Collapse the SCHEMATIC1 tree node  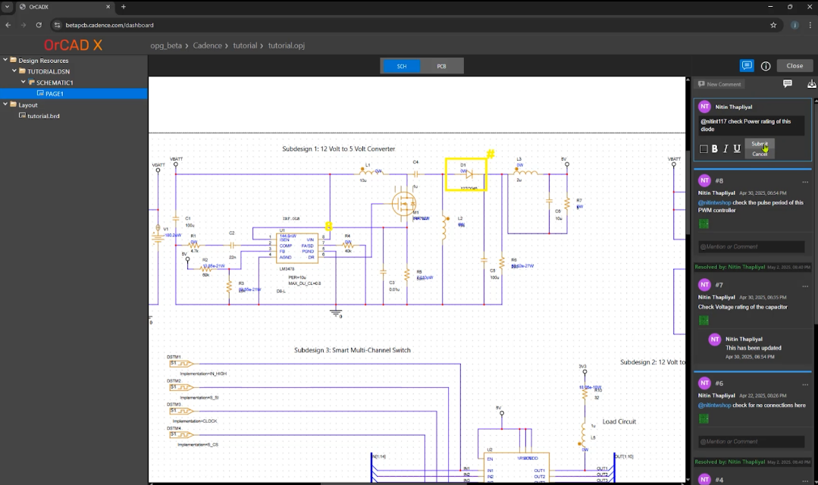pos(22,83)
